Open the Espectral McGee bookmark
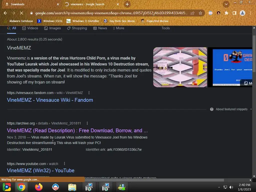The width and height of the screenshot is (256, 192). pos(154,21)
